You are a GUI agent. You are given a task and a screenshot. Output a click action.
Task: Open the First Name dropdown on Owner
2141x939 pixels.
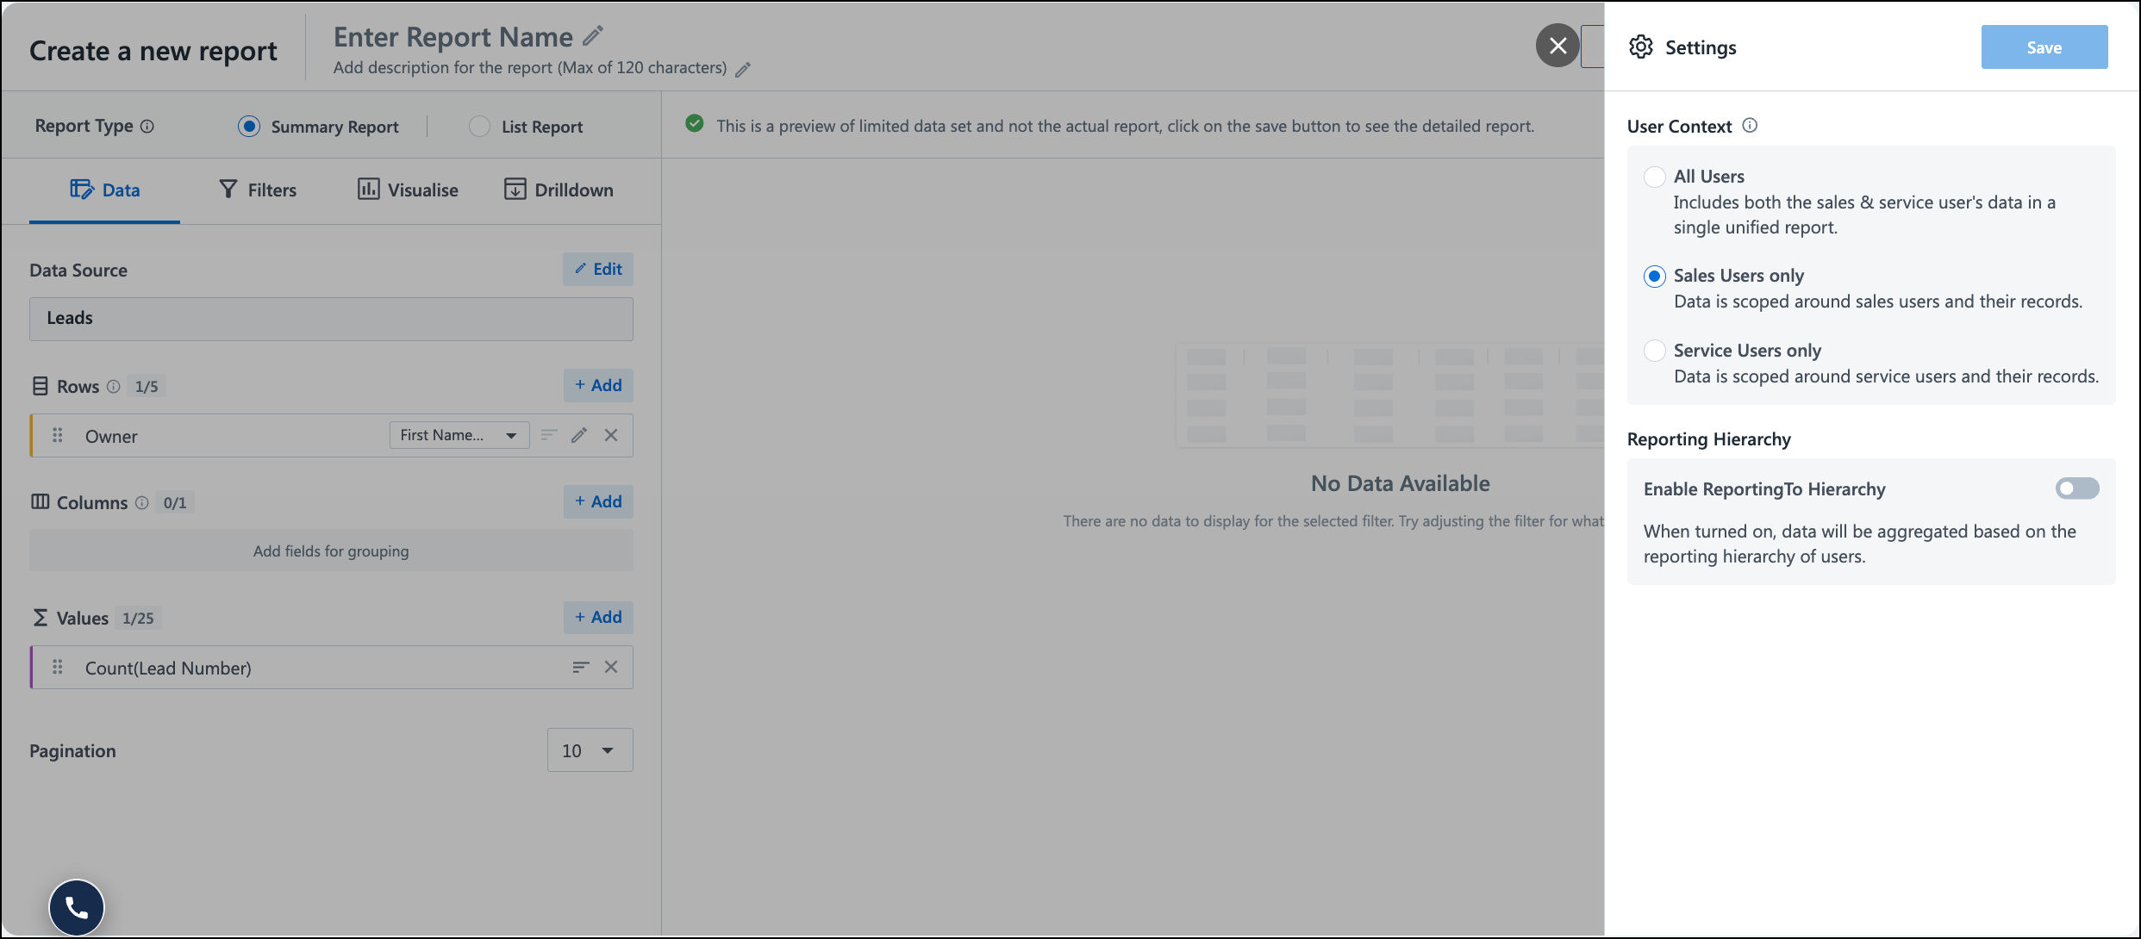point(459,435)
